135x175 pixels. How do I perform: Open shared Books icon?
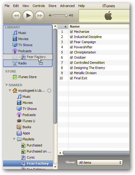(x=19, y=127)
